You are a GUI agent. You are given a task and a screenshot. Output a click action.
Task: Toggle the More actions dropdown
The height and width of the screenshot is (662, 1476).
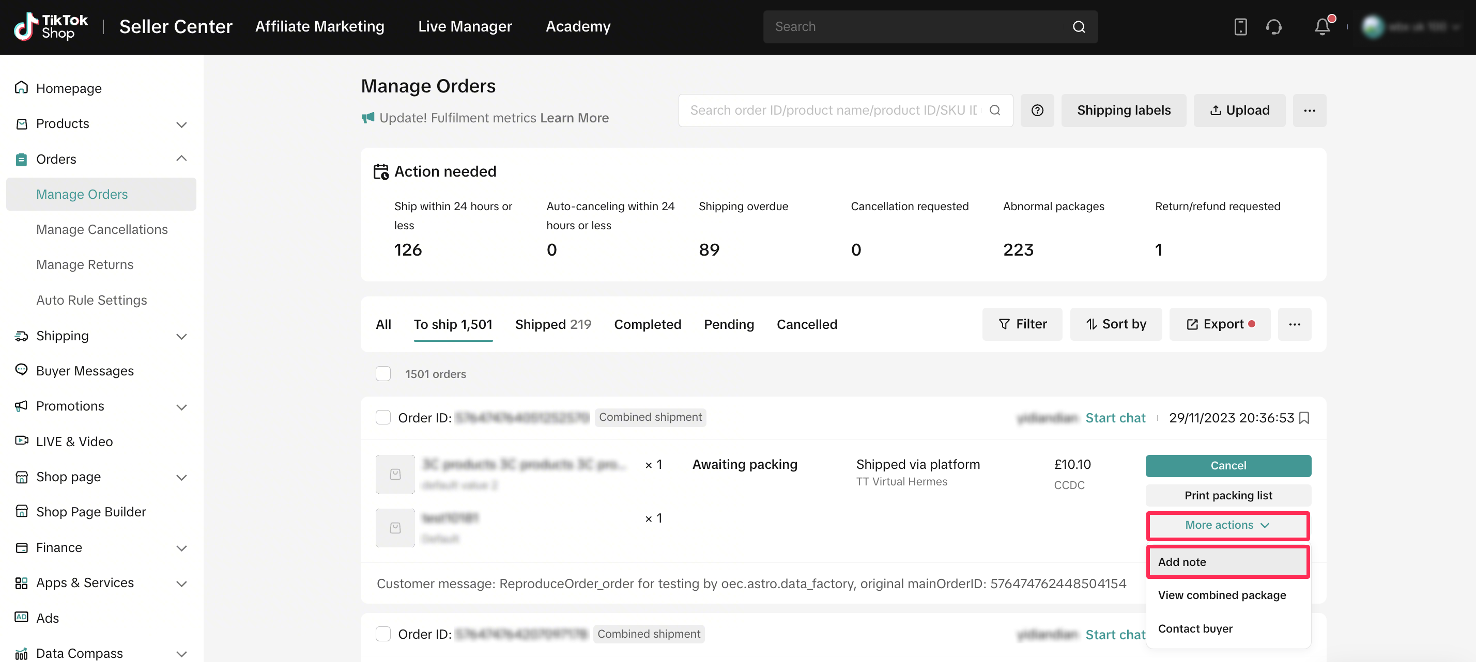[x=1227, y=525]
